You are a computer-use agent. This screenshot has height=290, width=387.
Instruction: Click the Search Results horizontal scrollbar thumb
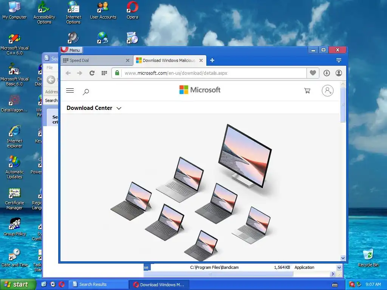click(218, 274)
